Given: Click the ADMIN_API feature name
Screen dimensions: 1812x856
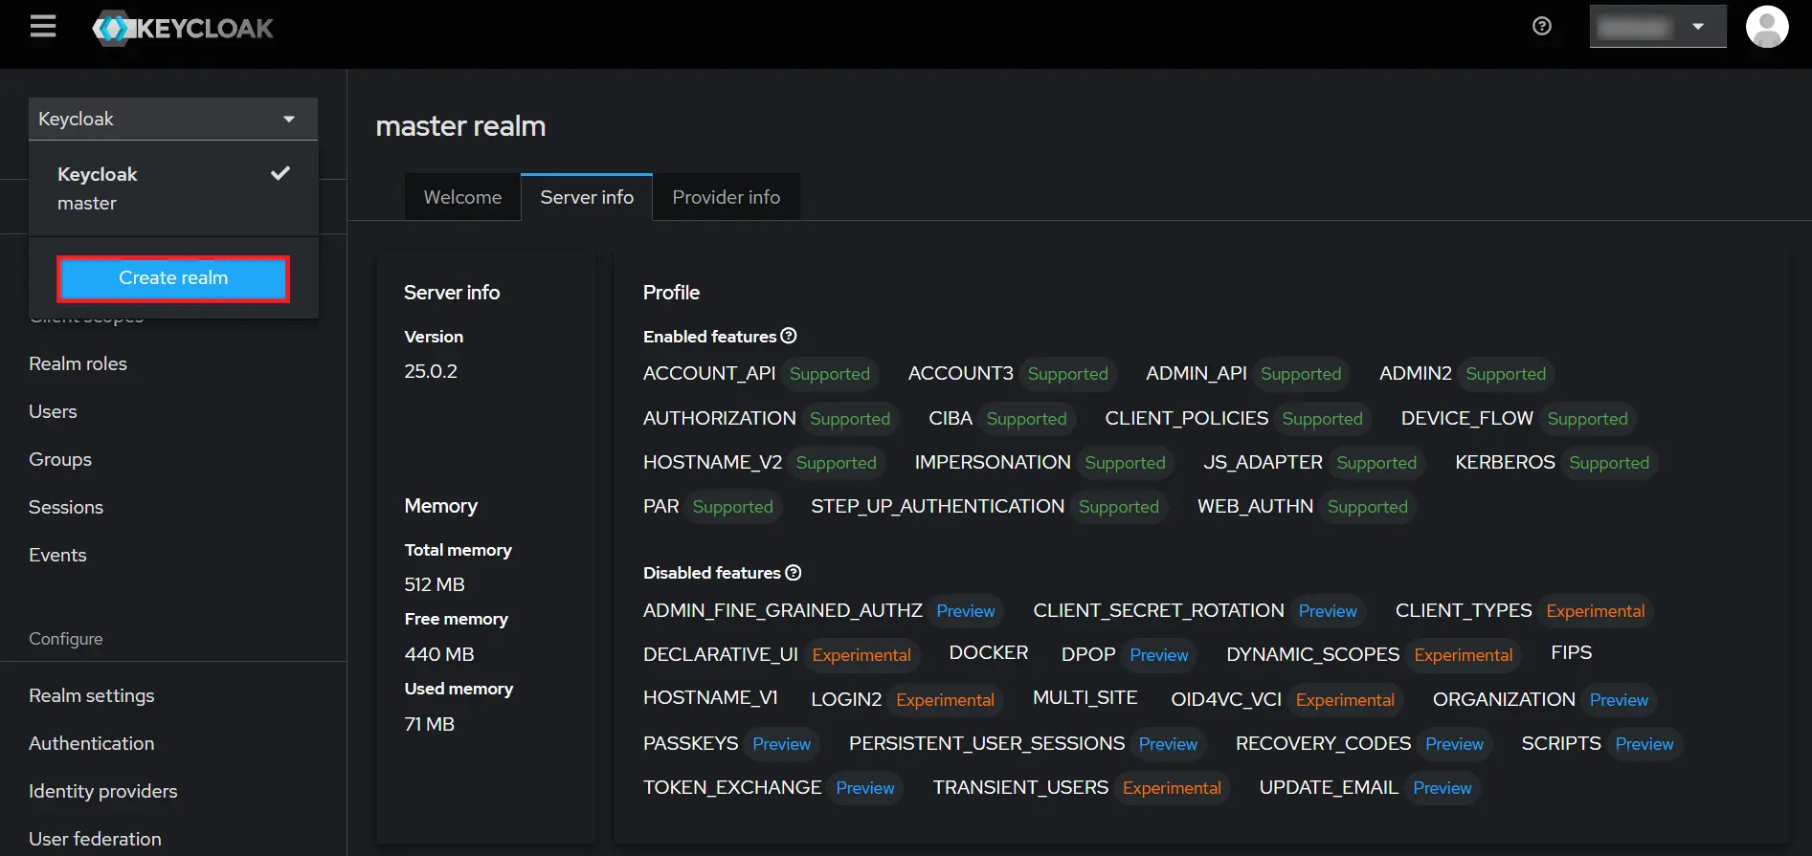Looking at the screenshot, I should coord(1197,373).
